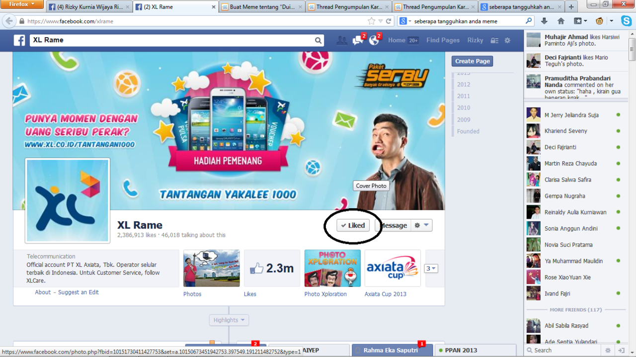Switch to Rizky Kurnia Wijaya tab

(89, 7)
